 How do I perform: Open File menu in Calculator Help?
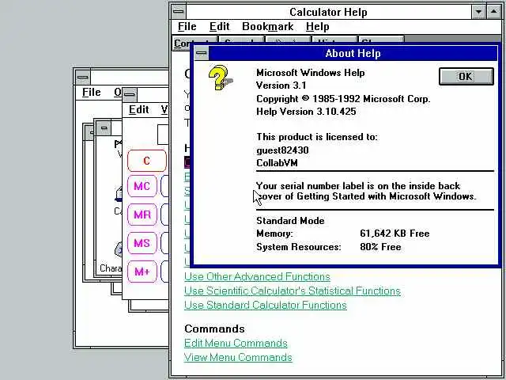(x=187, y=26)
